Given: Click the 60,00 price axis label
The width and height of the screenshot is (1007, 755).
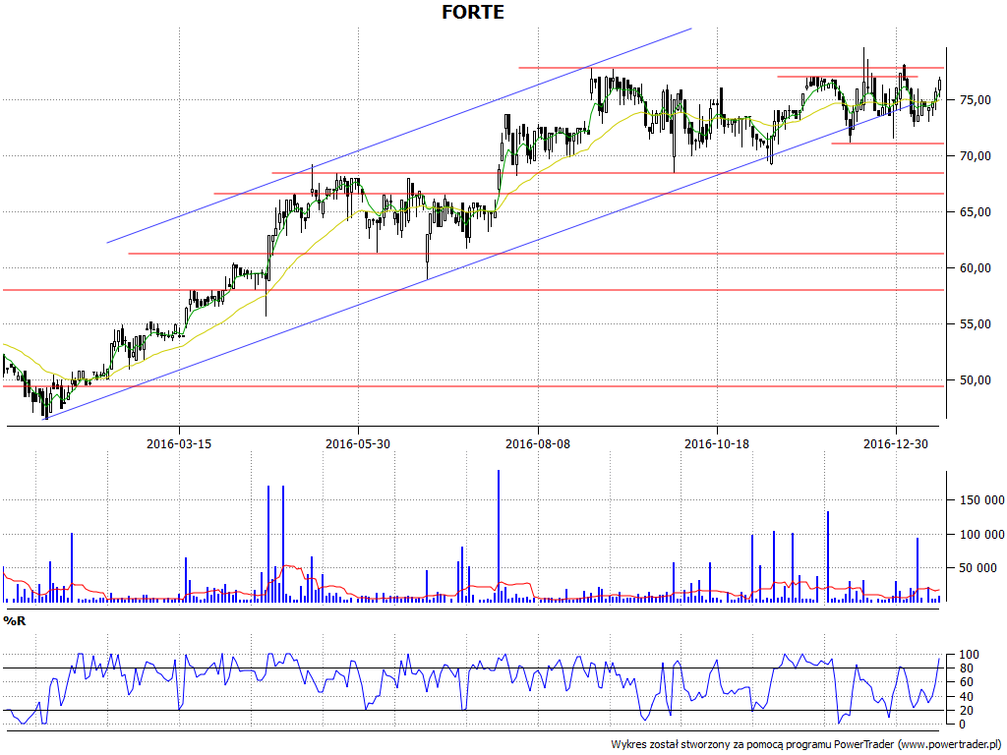Looking at the screenshot, I should [x=976, y=267].
